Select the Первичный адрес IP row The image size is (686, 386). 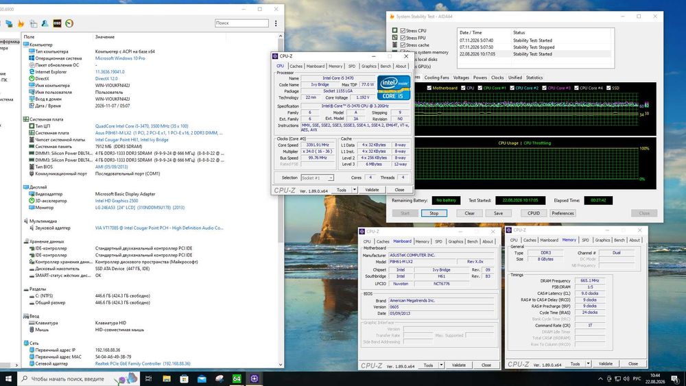click(149, 350)
